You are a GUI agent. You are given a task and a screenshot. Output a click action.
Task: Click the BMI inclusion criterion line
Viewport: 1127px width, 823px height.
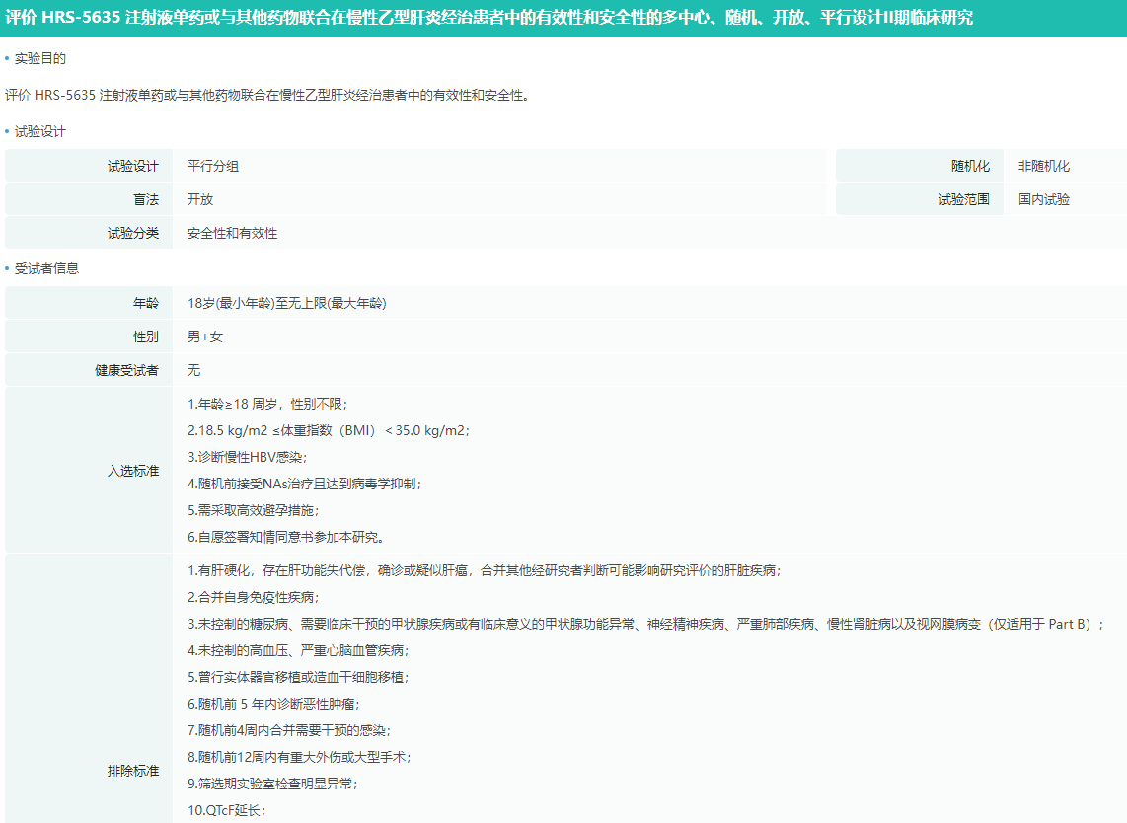click(328, 431)
